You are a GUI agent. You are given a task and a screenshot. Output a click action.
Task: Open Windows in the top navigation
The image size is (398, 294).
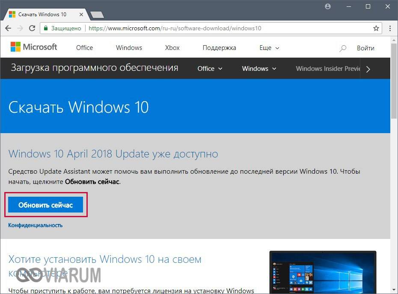pyautogui.click(x=129, y=48)
